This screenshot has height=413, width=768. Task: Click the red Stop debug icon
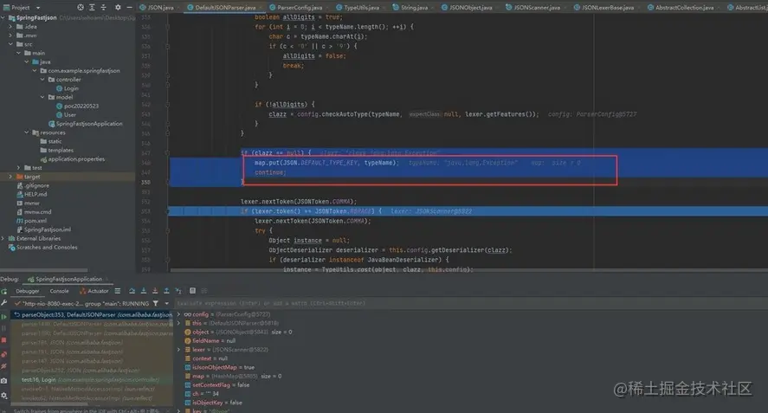click(x=4, y=340)
